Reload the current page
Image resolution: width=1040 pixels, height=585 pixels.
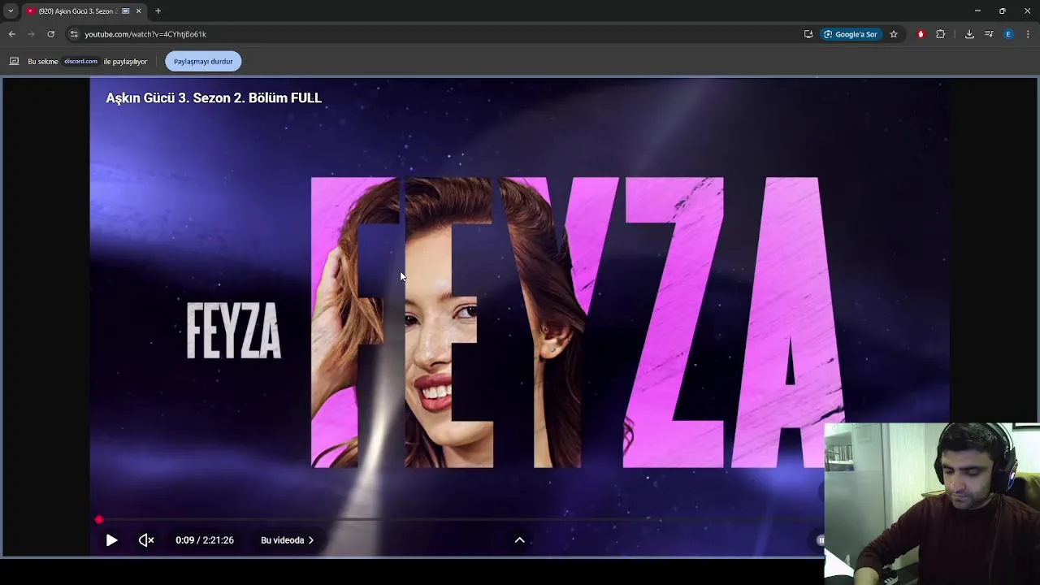pyautogui.click(x=50, y=34)
